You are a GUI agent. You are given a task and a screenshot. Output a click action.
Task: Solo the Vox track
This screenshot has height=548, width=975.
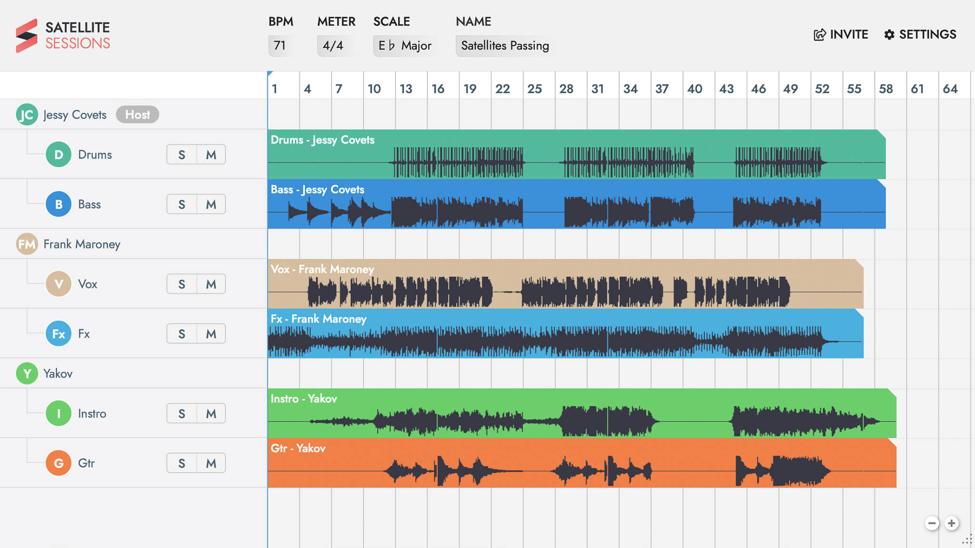coord(181,284)
